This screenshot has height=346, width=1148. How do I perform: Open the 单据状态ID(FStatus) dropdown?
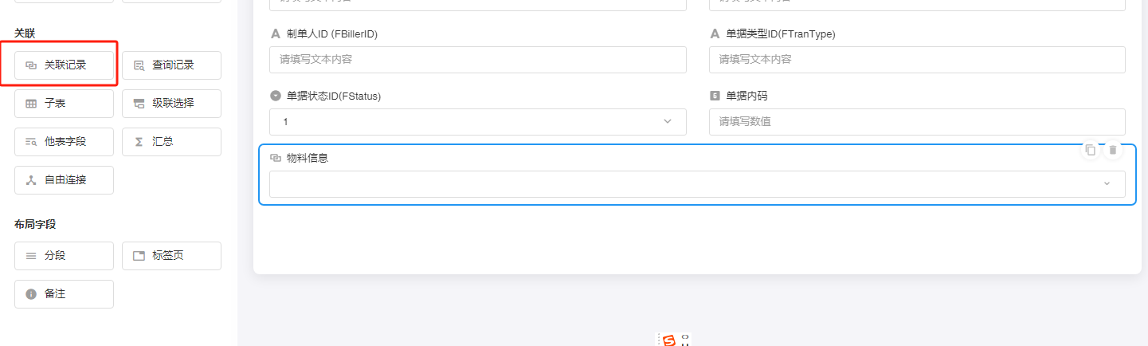478,122
